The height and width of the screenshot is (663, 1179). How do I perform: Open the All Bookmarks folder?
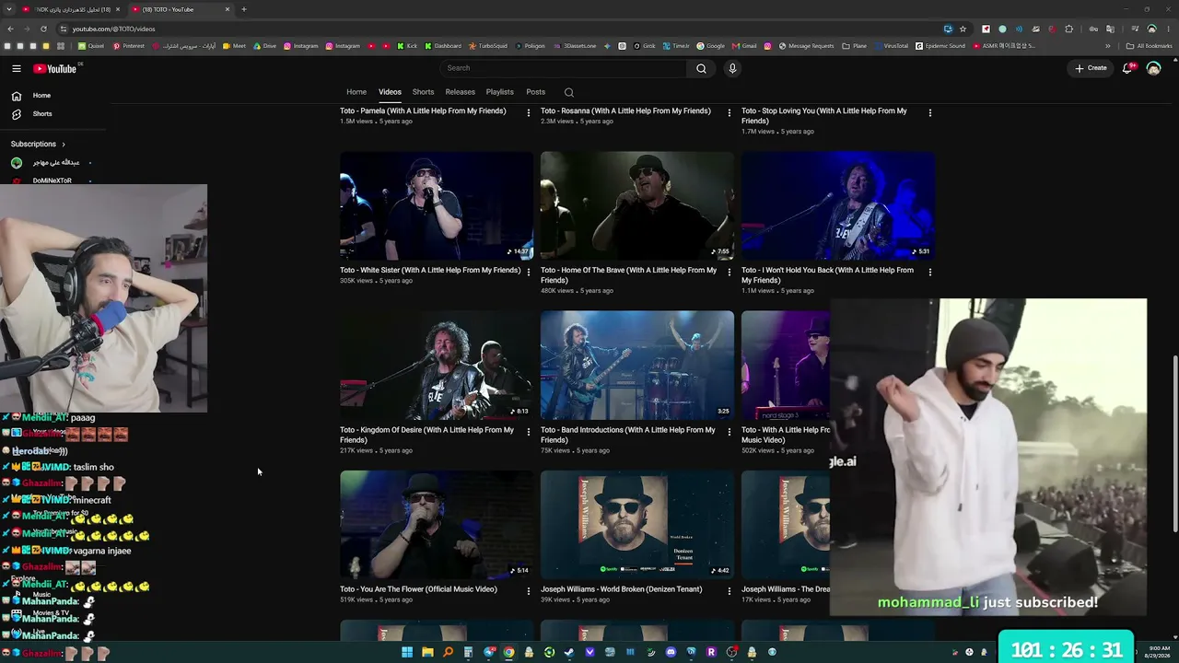click(x=1149, y=46)
